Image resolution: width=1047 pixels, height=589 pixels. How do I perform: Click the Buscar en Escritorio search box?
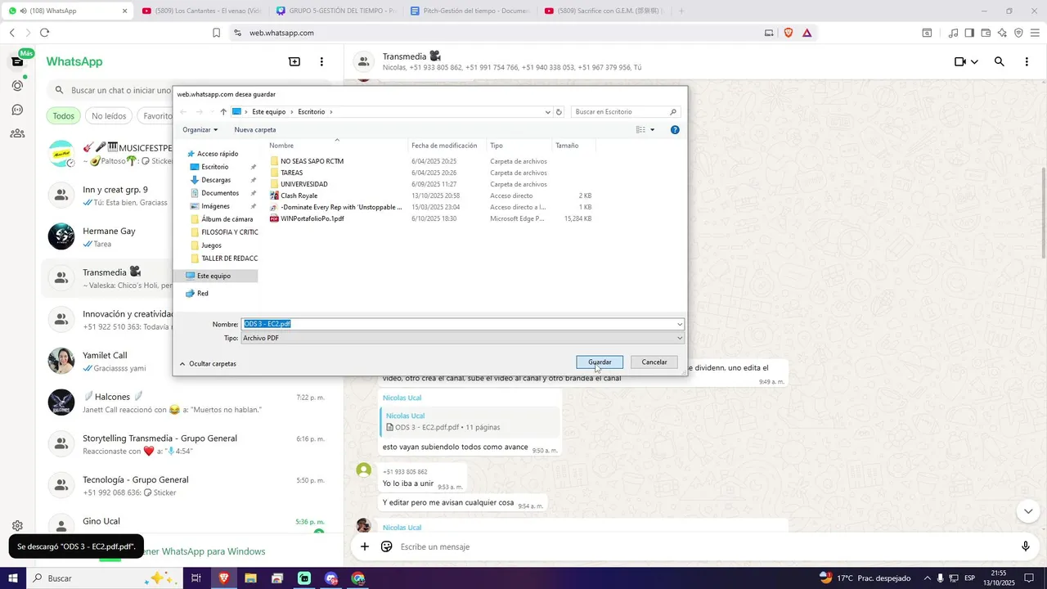(x=625, y=112)
